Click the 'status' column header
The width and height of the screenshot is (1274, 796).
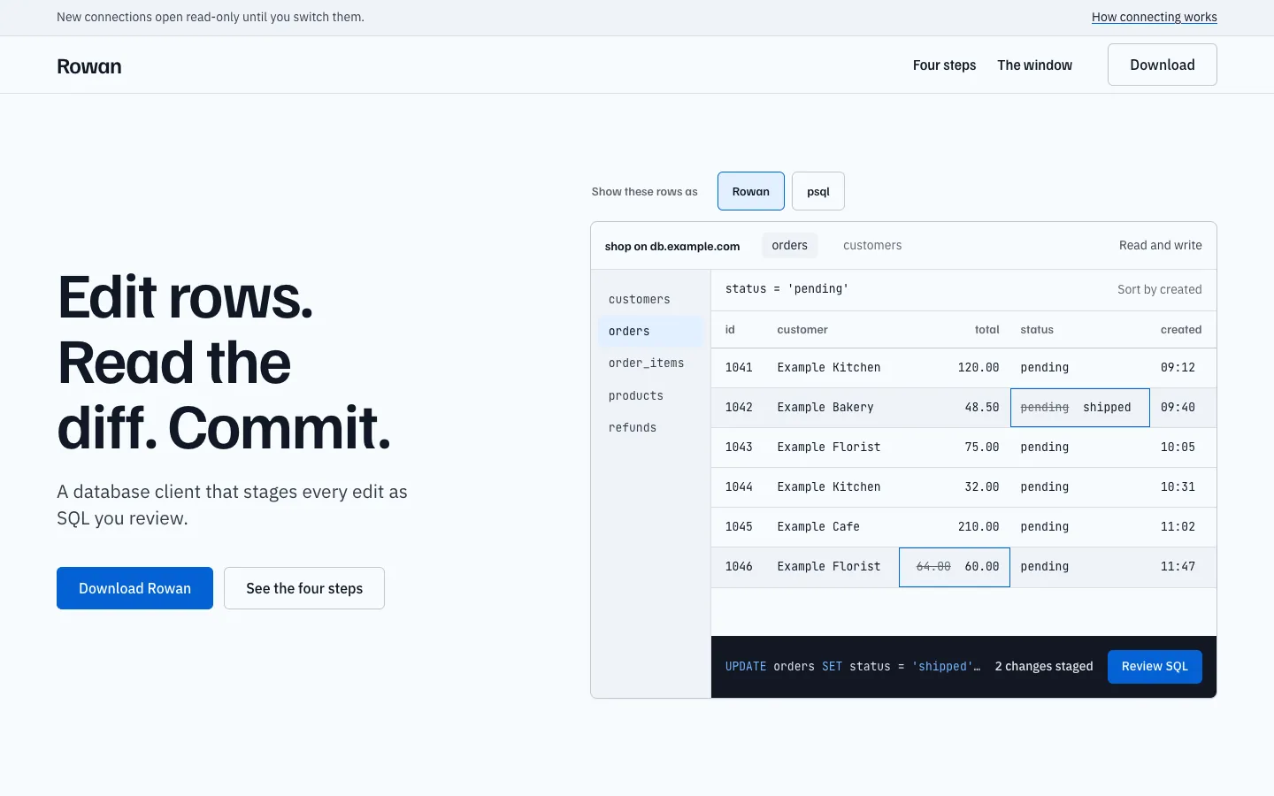[x=1037, y=330]
